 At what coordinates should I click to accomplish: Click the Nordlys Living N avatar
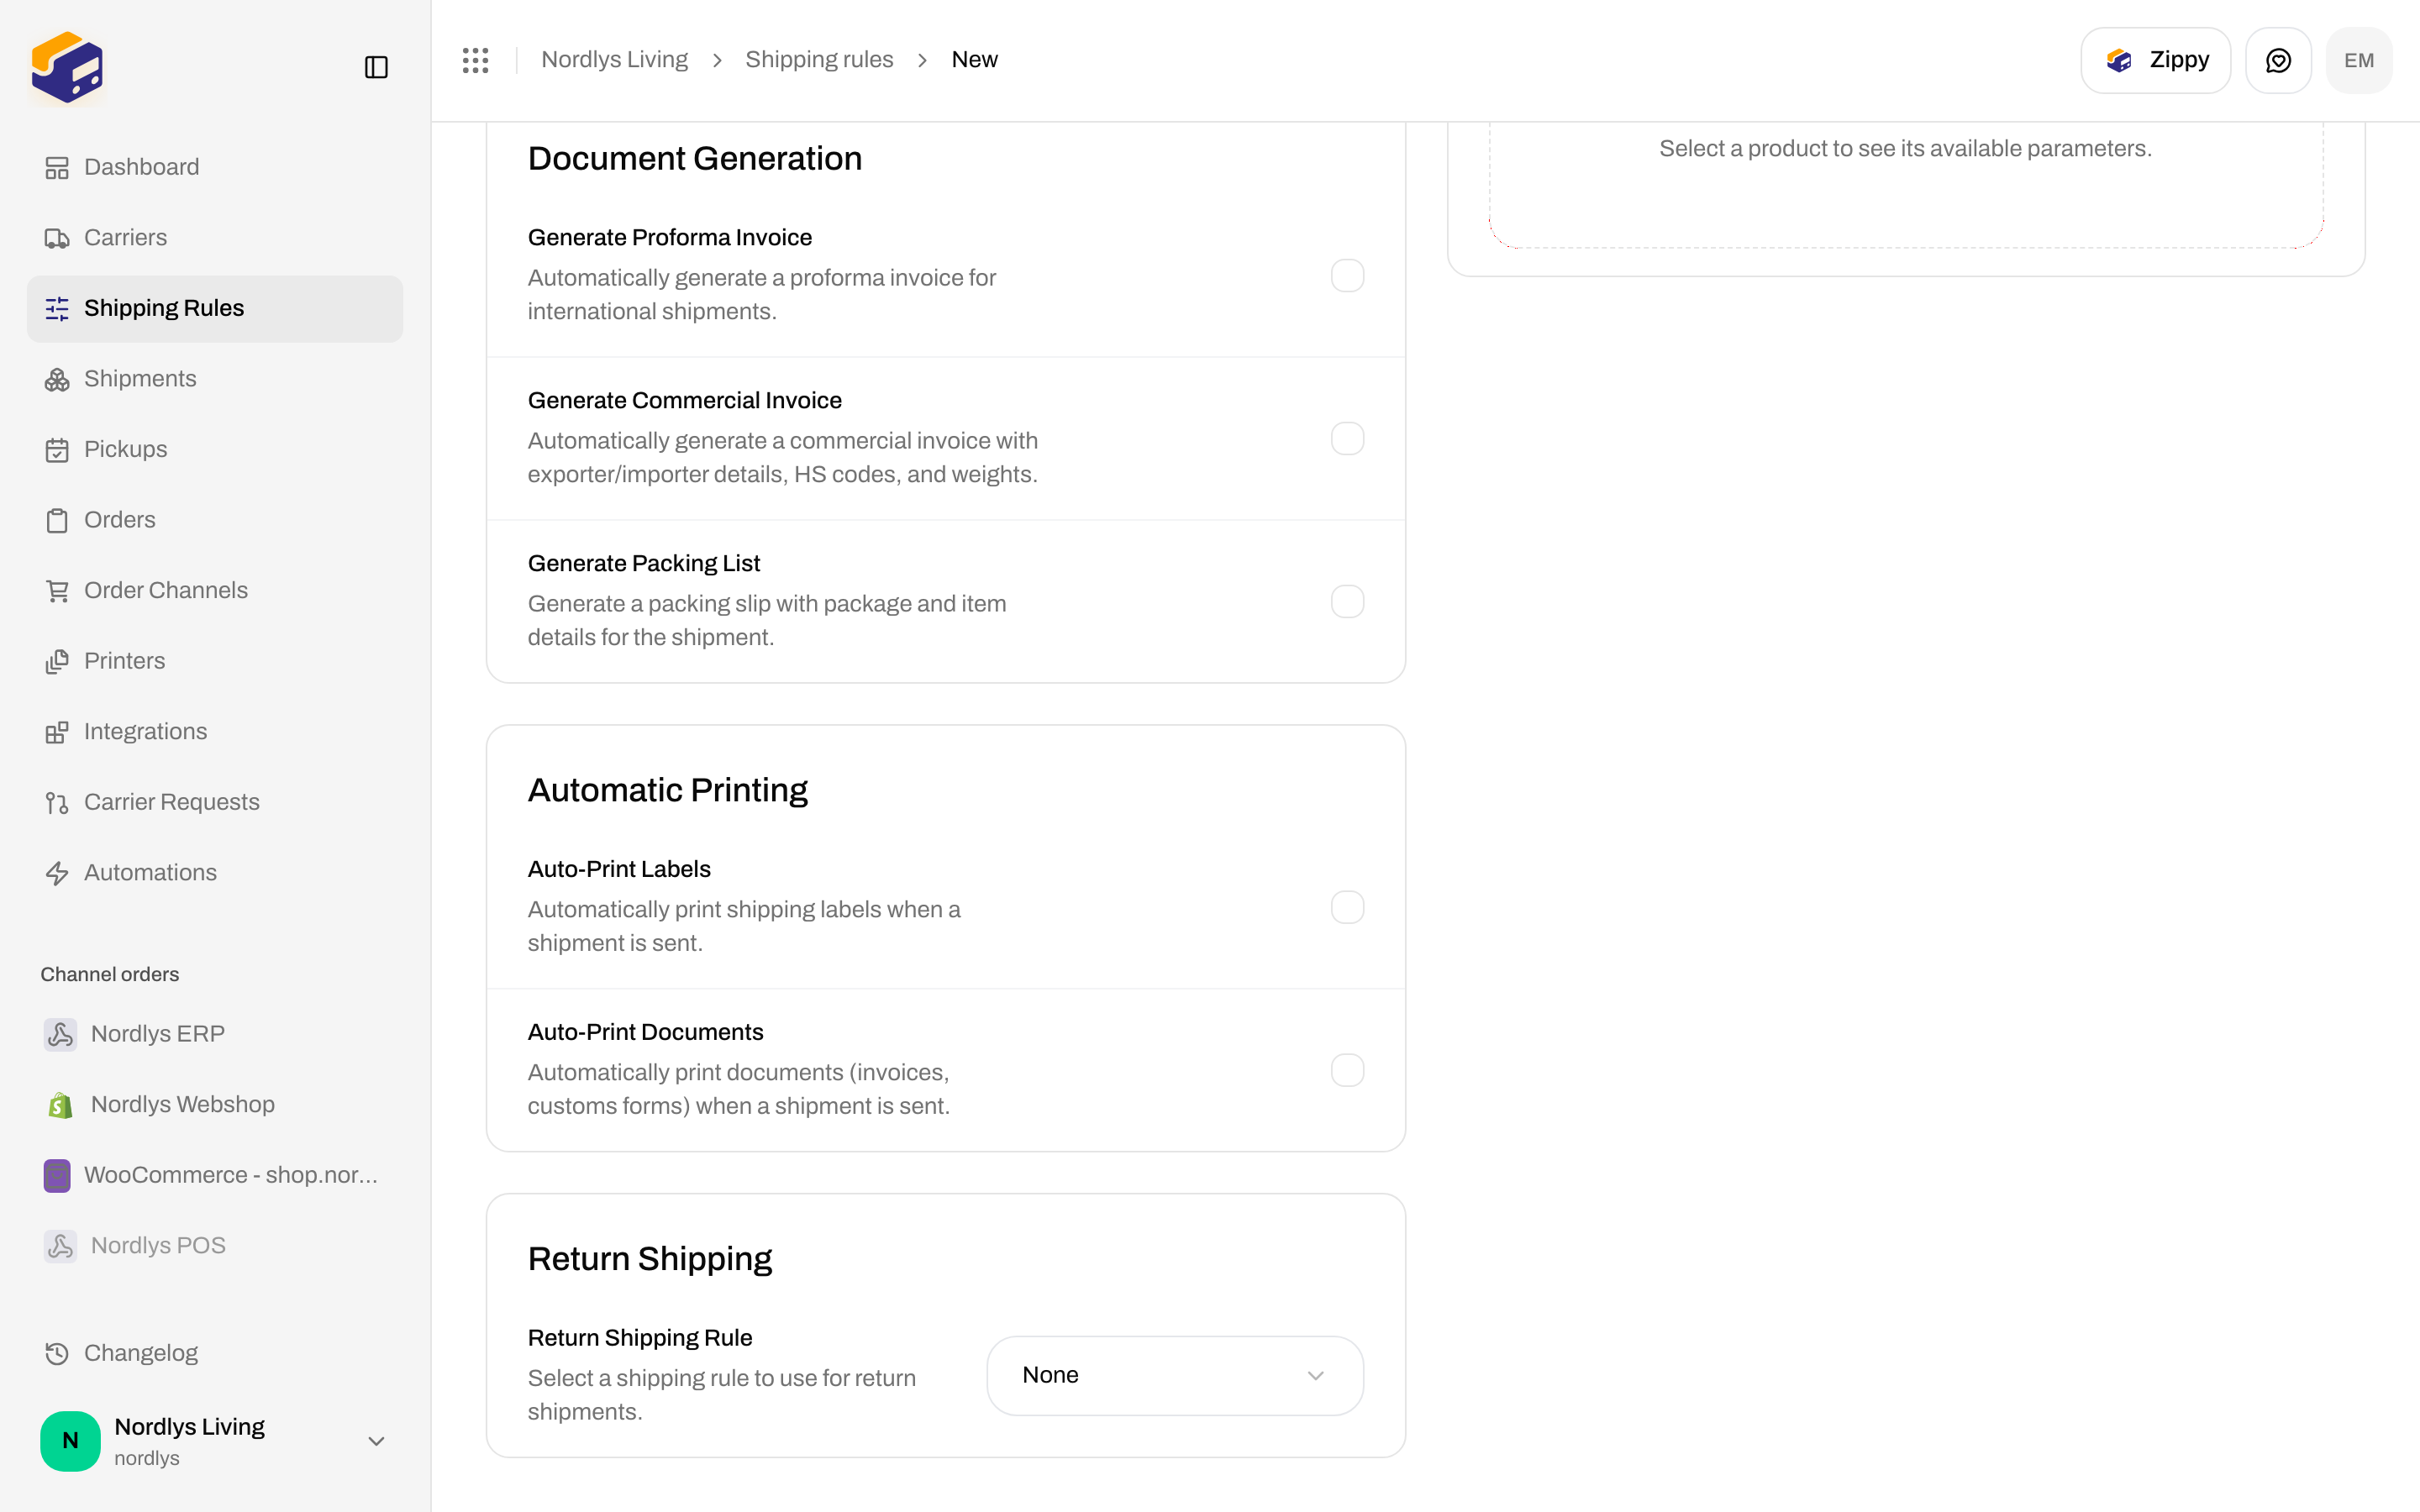[70, 1441]
